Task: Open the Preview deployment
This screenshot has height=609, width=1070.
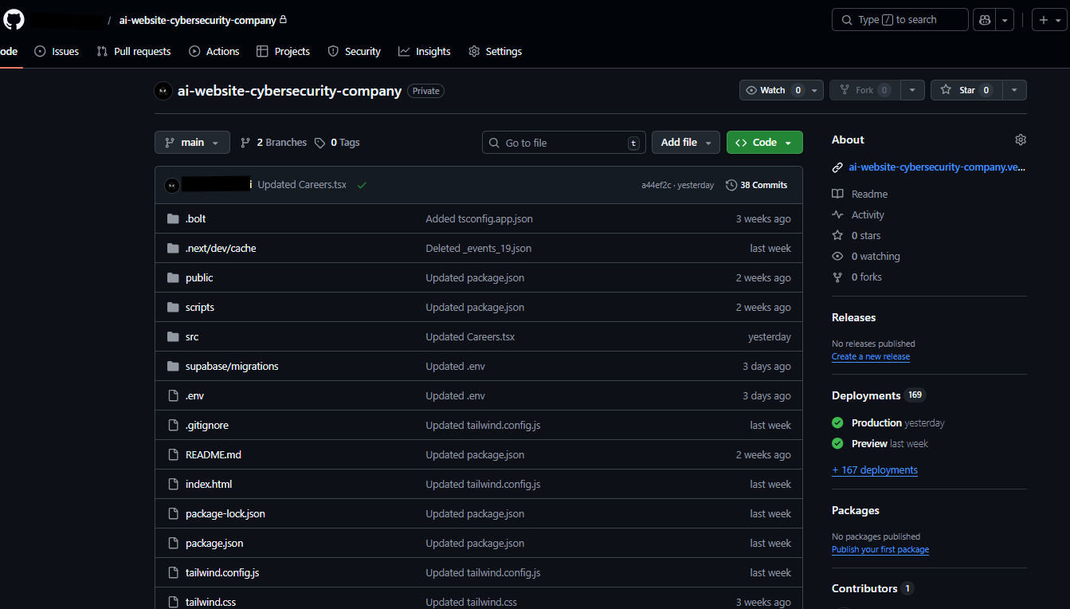Action: [x=869, y=443]
